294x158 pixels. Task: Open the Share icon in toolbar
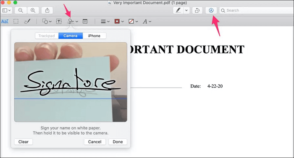click(x=47, y=10)
